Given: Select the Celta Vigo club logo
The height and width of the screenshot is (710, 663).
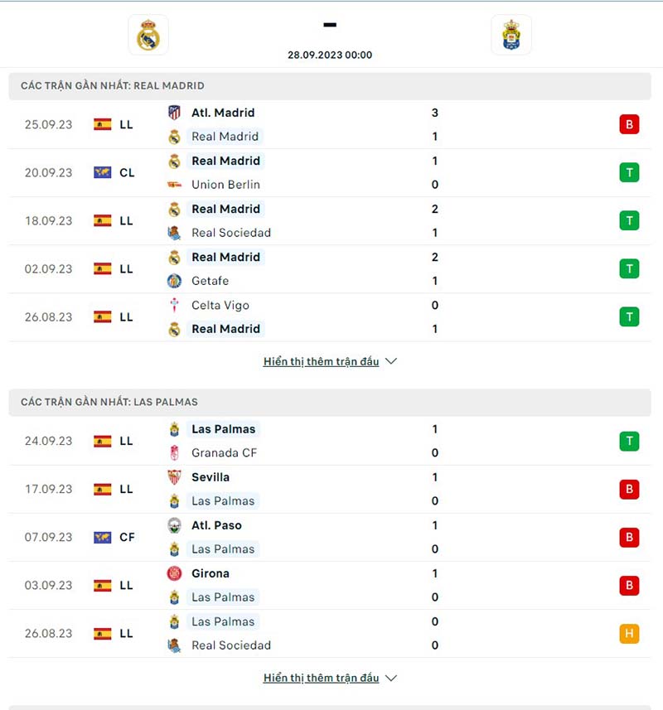Looking at the screenshot, I should tap(175, 305).
